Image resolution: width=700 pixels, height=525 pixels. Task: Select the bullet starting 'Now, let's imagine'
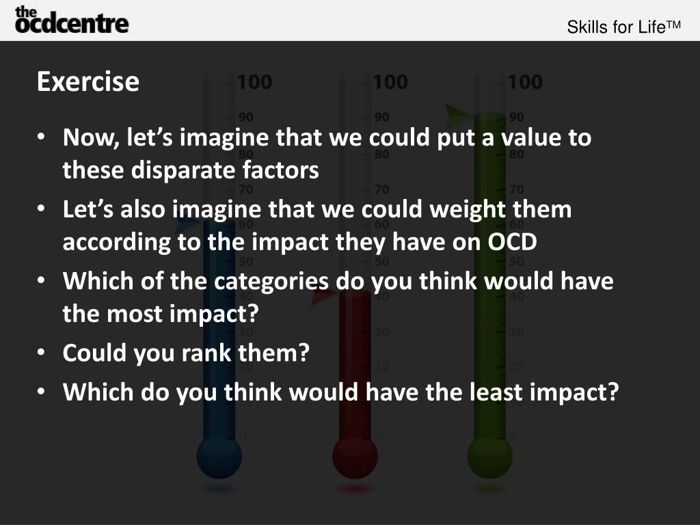coord(327,153)
